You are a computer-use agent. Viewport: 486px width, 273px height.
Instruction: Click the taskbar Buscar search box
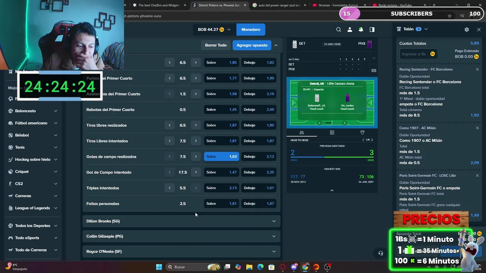pos(194,267)
